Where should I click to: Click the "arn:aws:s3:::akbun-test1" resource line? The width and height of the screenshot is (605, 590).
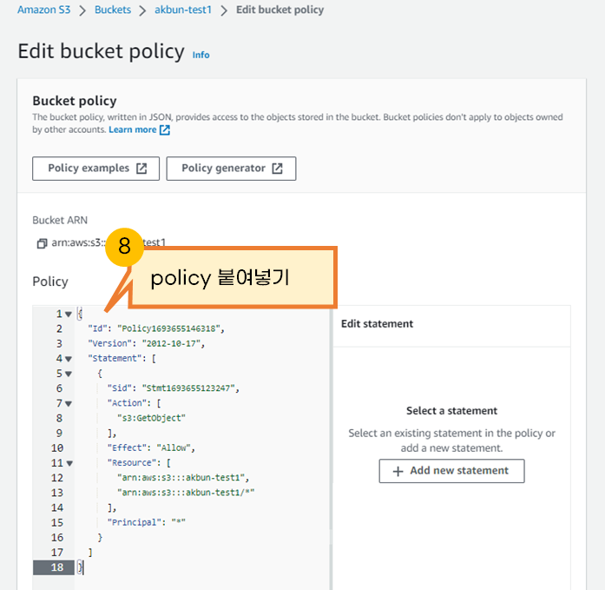[x=183, y=478]
